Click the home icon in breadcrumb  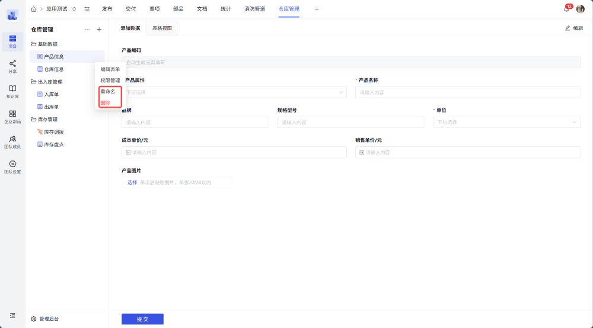(34, 9)
